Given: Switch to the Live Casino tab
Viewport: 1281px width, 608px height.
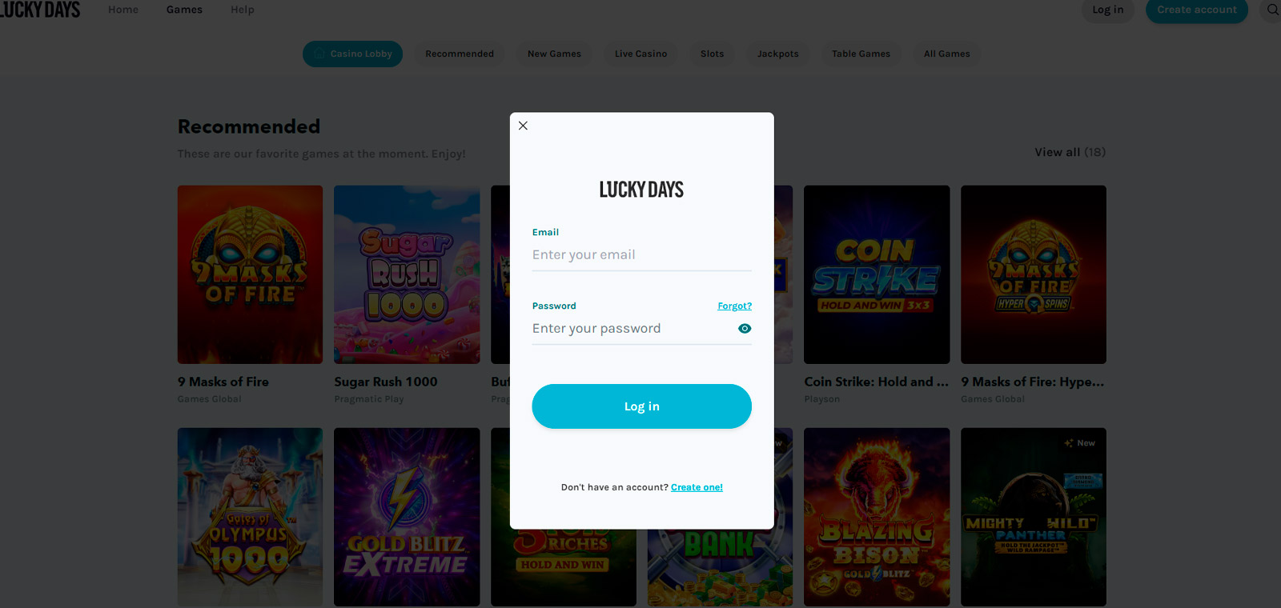Looking at the screenshot, I should (x=640, y=54).
